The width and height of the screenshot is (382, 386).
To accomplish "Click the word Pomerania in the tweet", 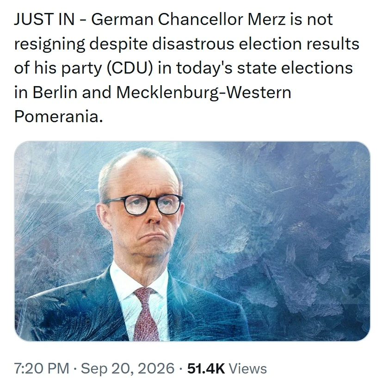I will pos(56,116).
